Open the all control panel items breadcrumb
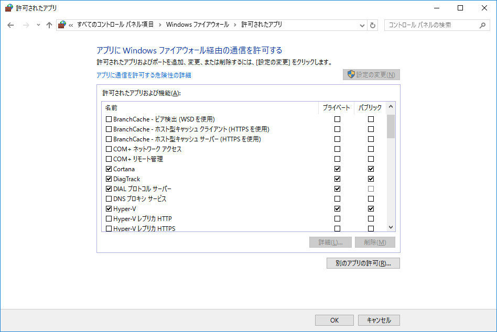Screen dimensions: 497x332 pyautogui.click(x=115, y=25)
